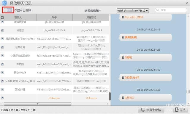Select contact 开心小伙伴 in the list
This screenshot has width=190, height=114.
point(20,73)
